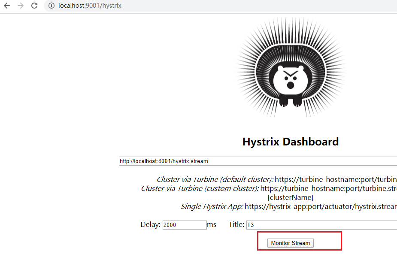Focus the address bar showing localhost:9001/hystrix
The width and height of the screenshot is (397, 257).
click(220, 6)
